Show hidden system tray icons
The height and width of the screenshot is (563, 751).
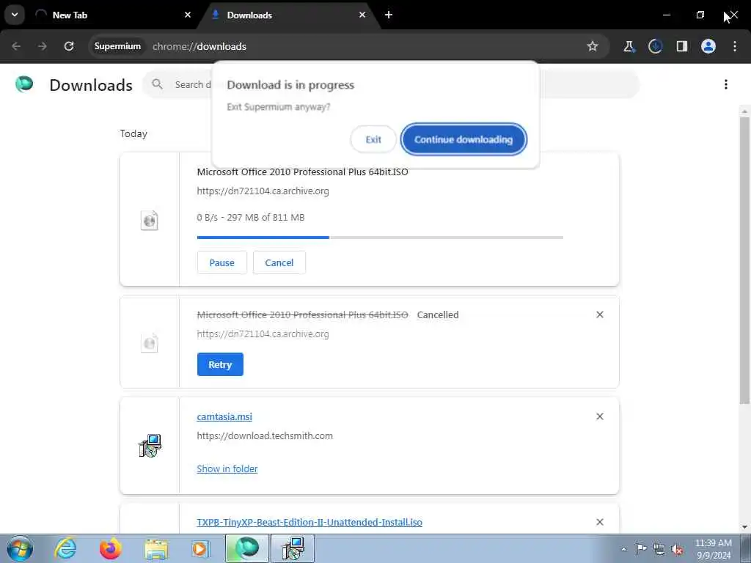[x=623, y=549]
